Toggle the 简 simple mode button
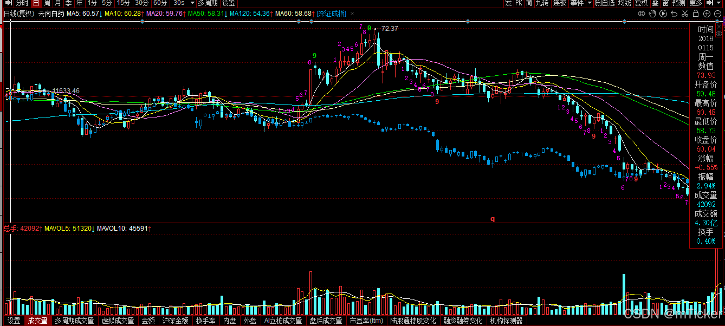This screenshot has width=725, height=326. [529, 3]
